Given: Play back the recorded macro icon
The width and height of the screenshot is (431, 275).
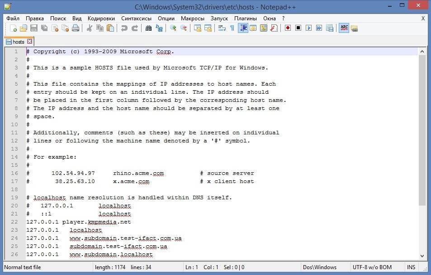Looking at the screenshot, I should [309, 28].
